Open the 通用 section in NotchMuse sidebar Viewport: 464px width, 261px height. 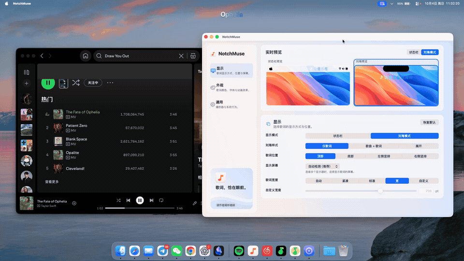coord(232,104)
